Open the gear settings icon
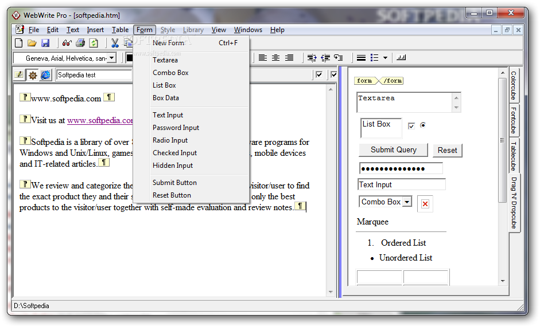Viewport: 540px width, 327px height. [x=33, y=75]
